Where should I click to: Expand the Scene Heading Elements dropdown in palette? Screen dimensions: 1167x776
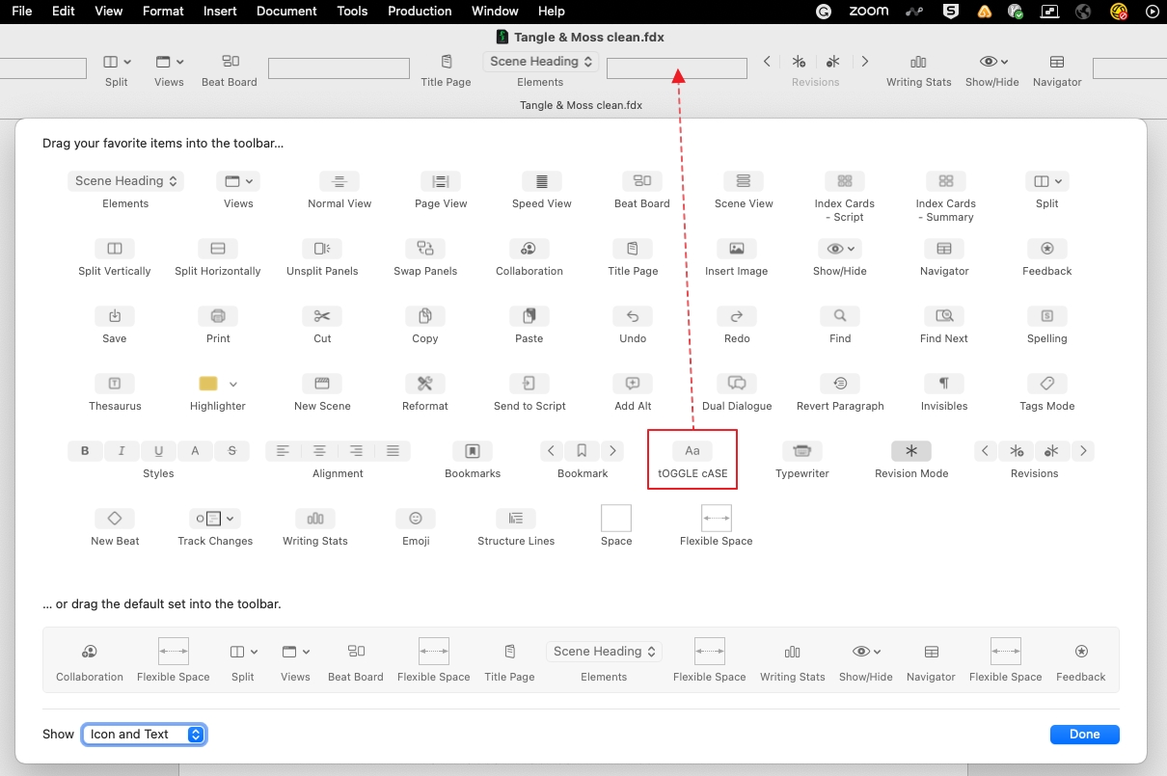point(125,181)
